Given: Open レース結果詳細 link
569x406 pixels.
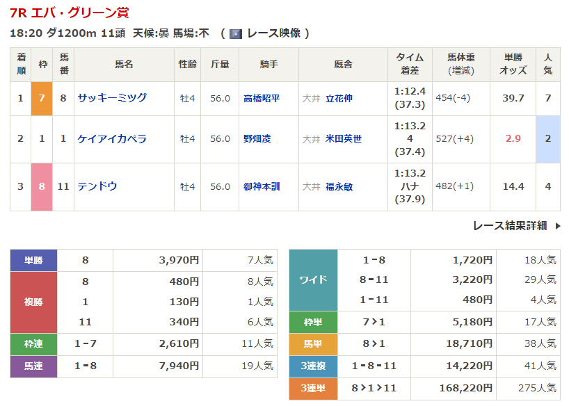Looking at the screenshot, I should 510,226.
